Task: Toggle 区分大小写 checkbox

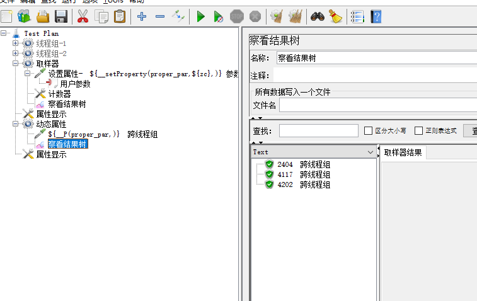Action: 368,131
